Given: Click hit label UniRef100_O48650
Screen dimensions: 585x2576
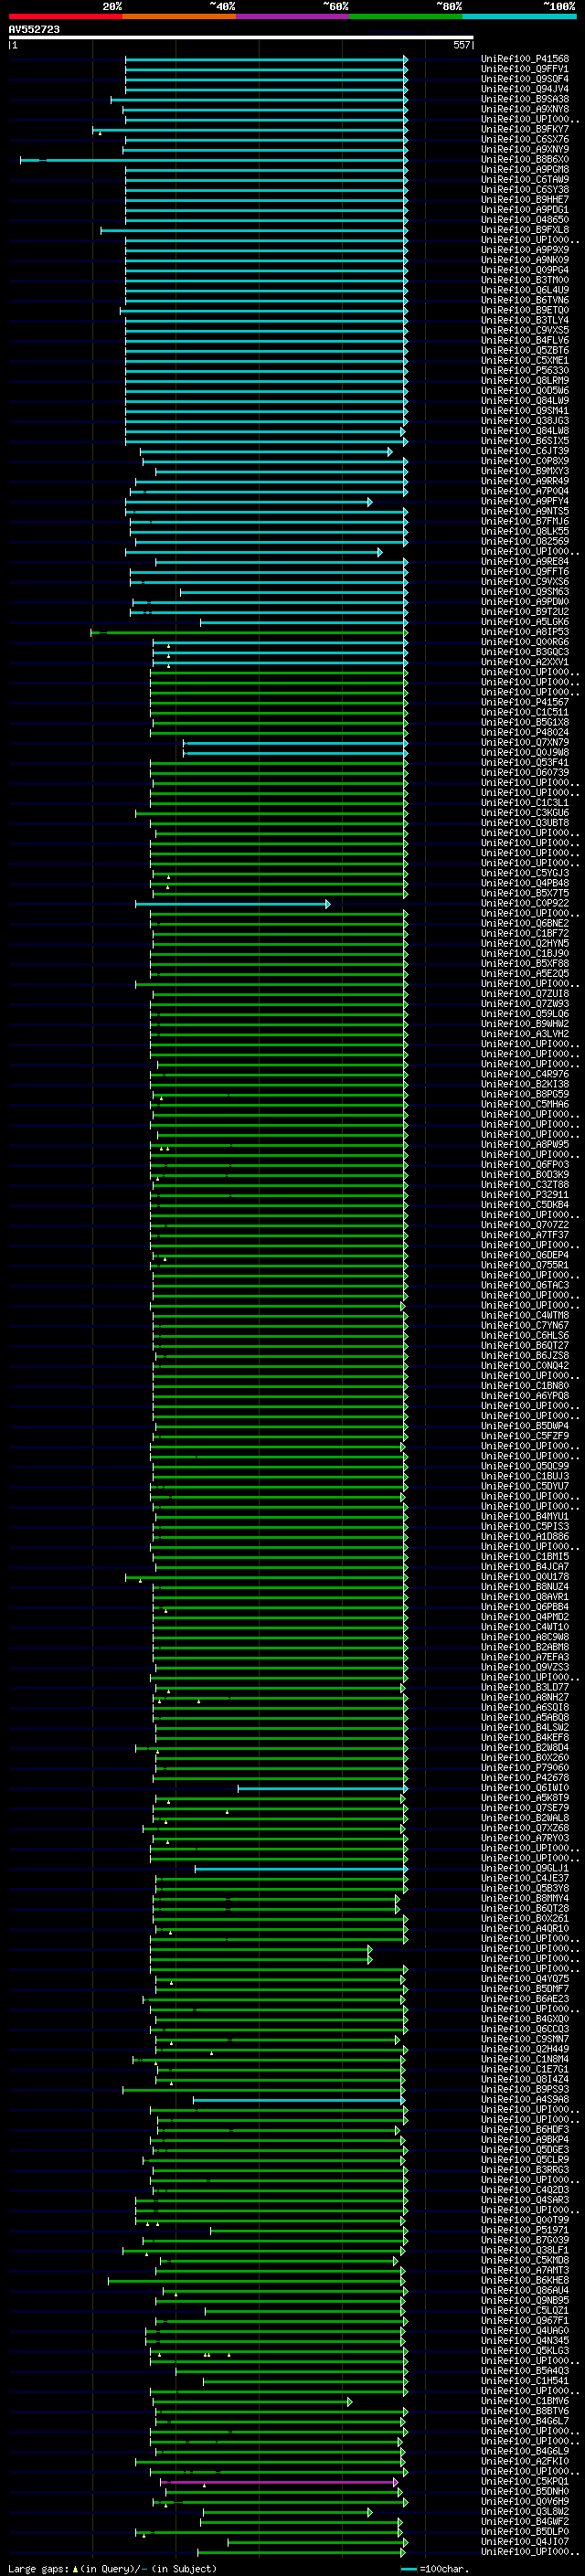Looking at the screenshot, I should pyautogui.click(x=525, y=220).
